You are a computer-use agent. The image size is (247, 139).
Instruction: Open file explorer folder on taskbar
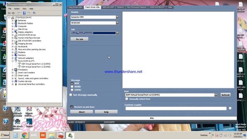coord(52,135)
